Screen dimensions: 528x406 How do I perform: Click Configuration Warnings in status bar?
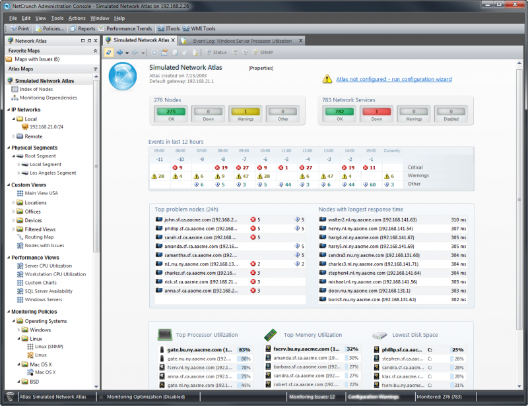(374, 397)
